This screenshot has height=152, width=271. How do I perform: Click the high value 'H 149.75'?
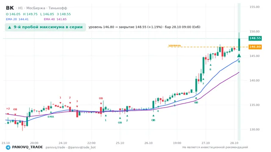pos(30,14)
